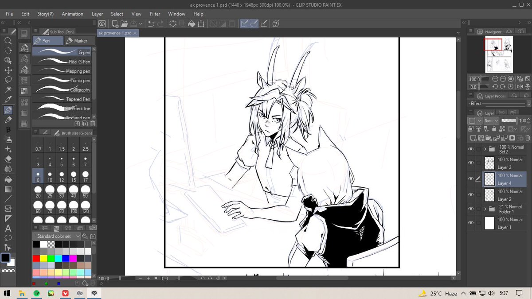Open Spotify from the Windows taskbar
Screen dimensions: 532x299
click(37, 293)
